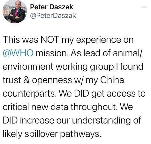
Task: Open the @WHO mention link
Action: coord(18,53)
